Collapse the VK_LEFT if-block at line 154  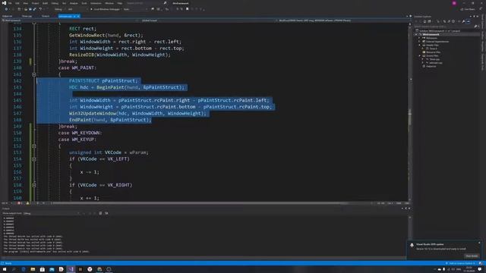point(34,159)
